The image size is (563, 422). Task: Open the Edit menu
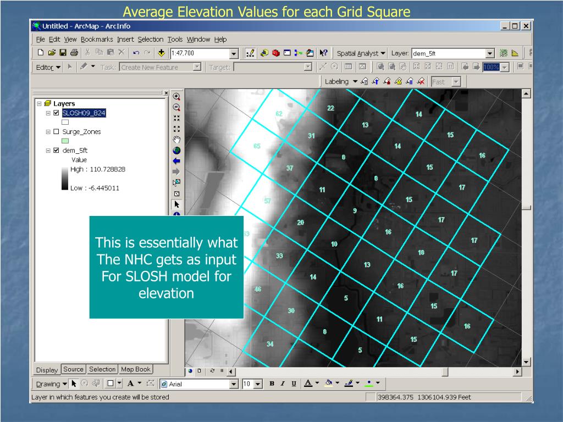54,39
